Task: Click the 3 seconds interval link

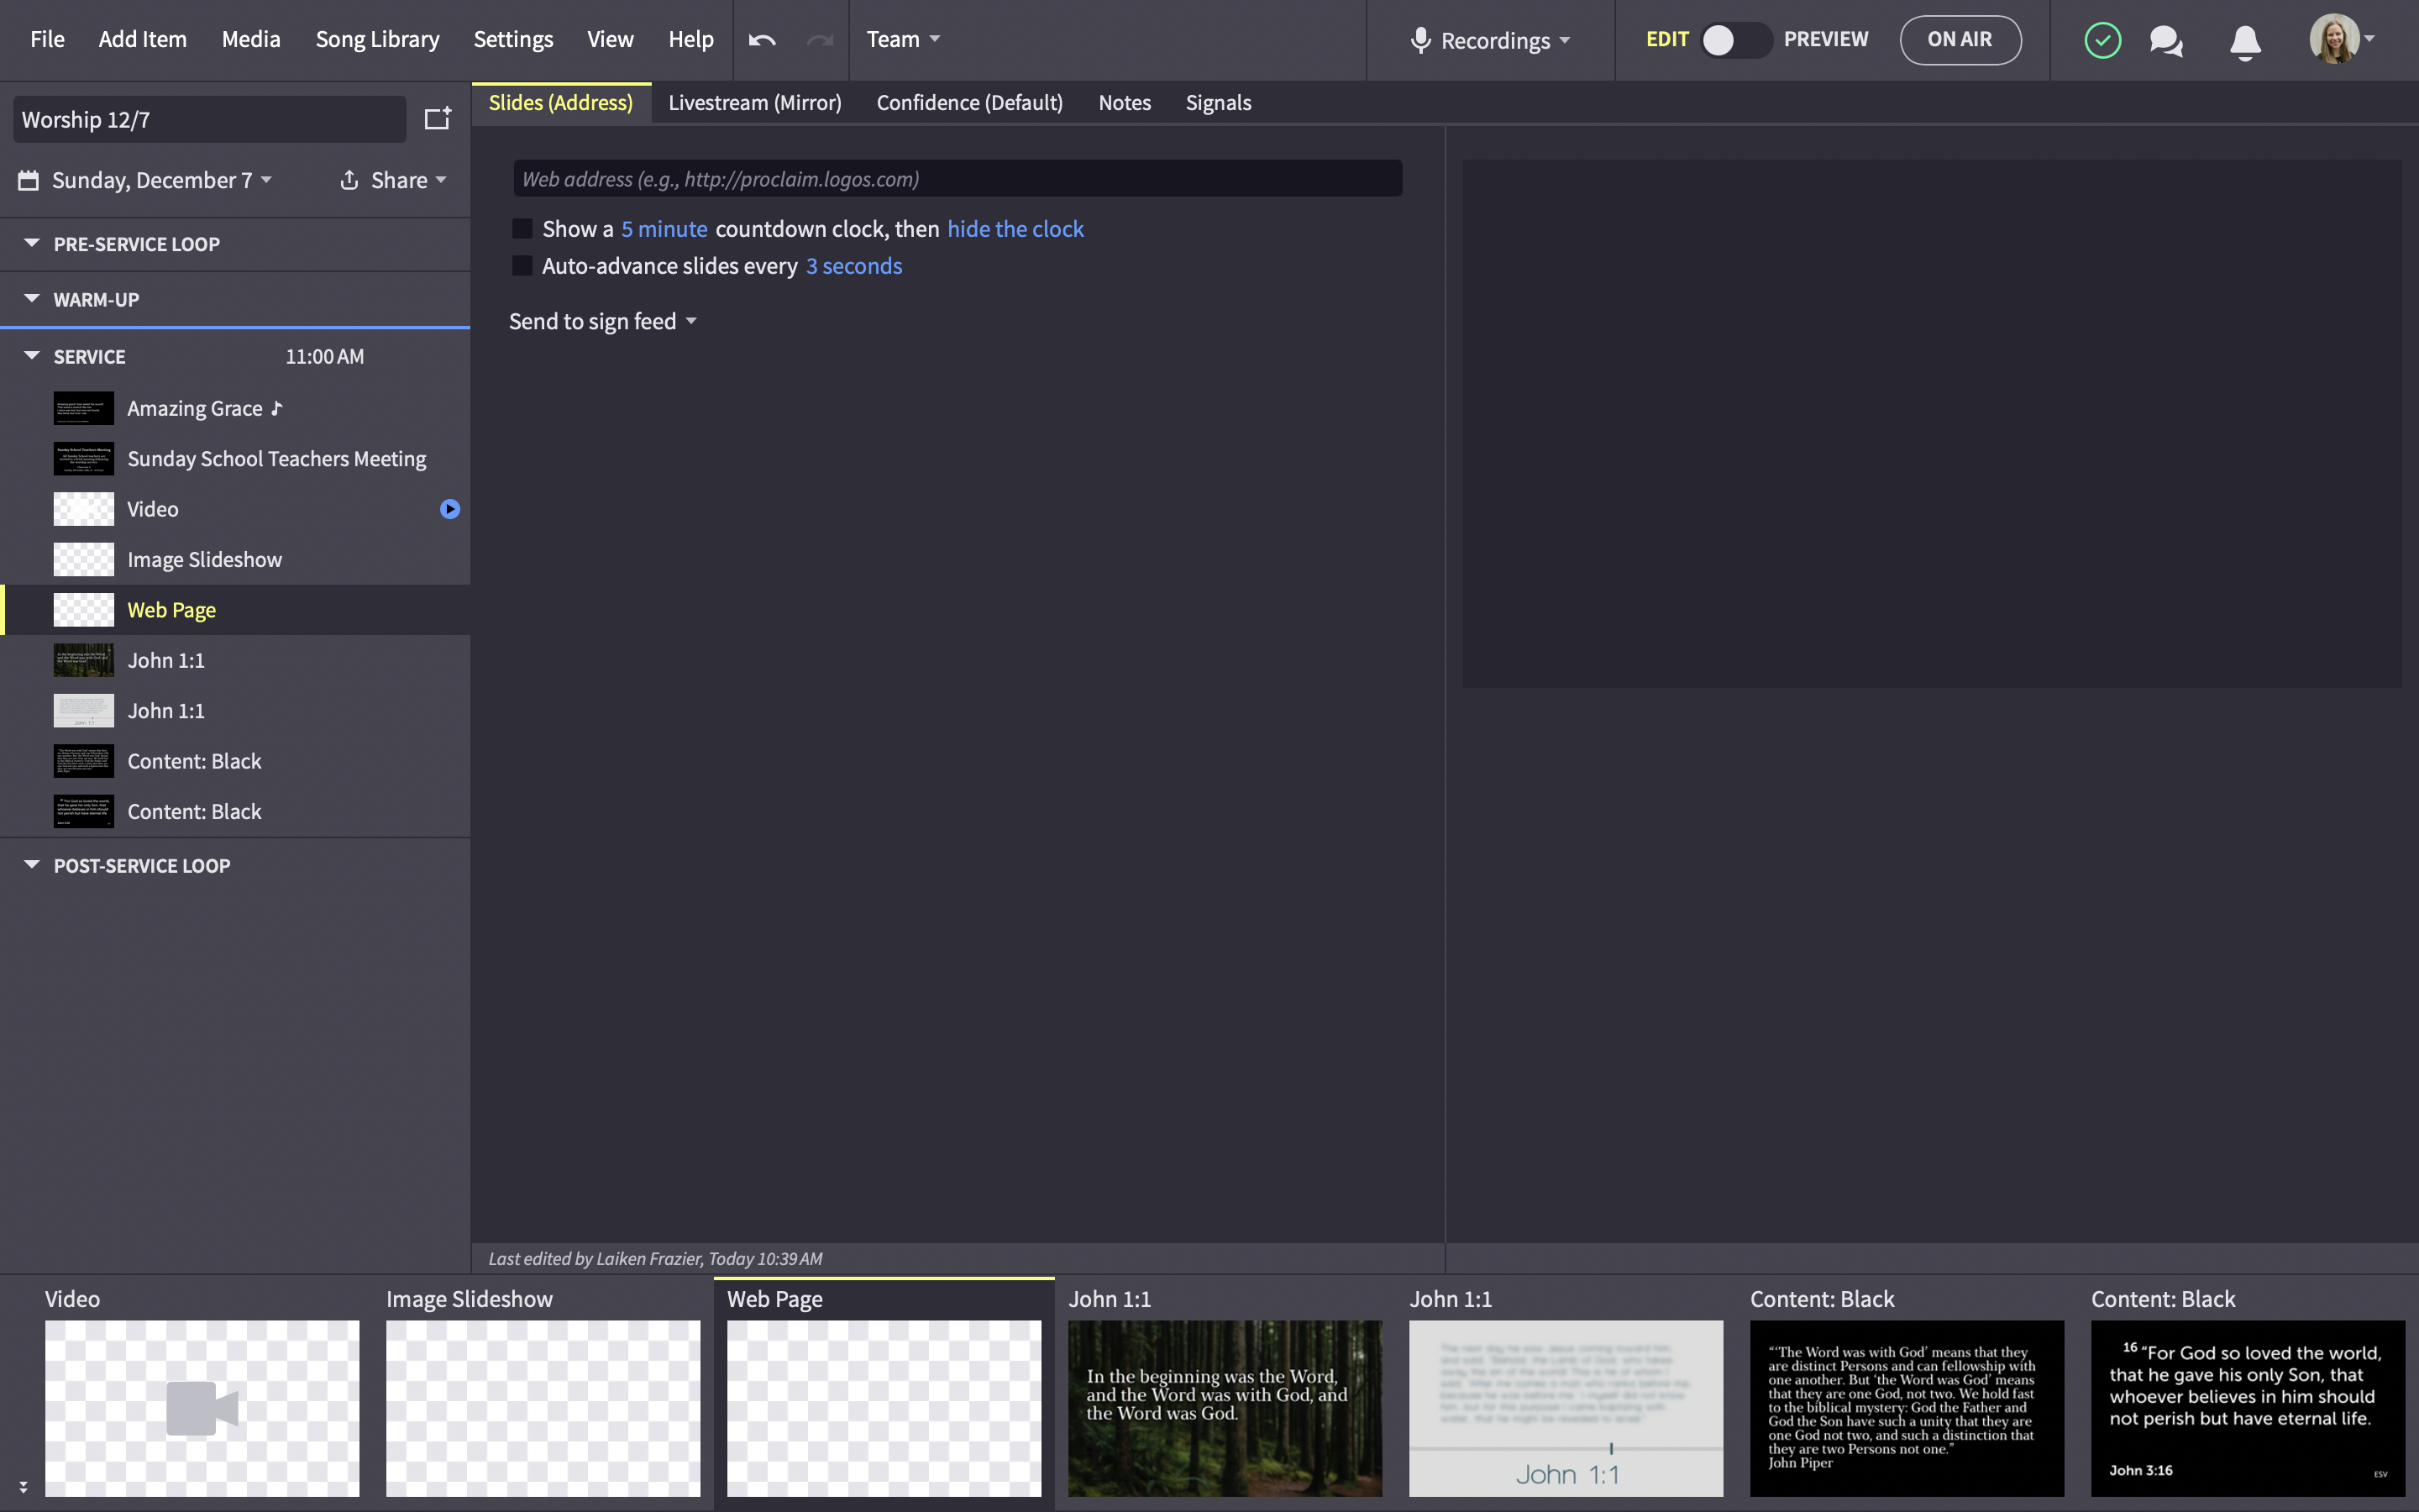Action: [855, 266]
